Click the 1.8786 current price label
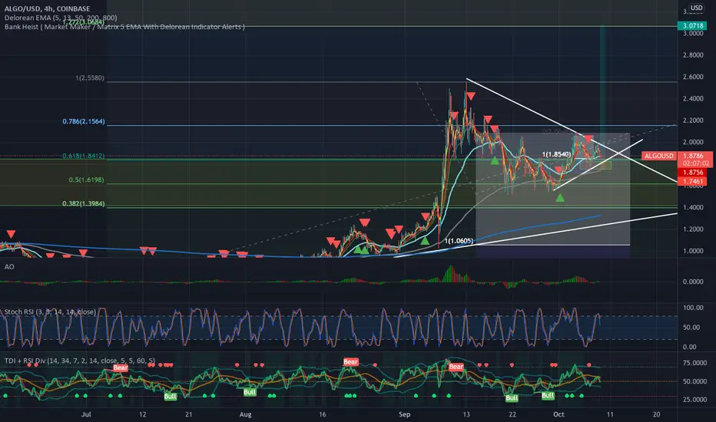The width and height of the screenshot is (716, 422). coord(693,156)
